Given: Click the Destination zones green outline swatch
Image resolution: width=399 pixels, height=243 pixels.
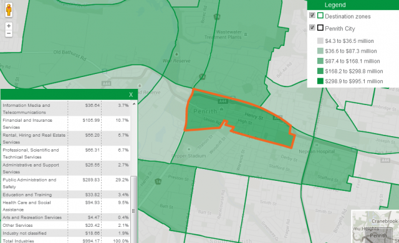Looking at the screenshot, I should [320, 16].
